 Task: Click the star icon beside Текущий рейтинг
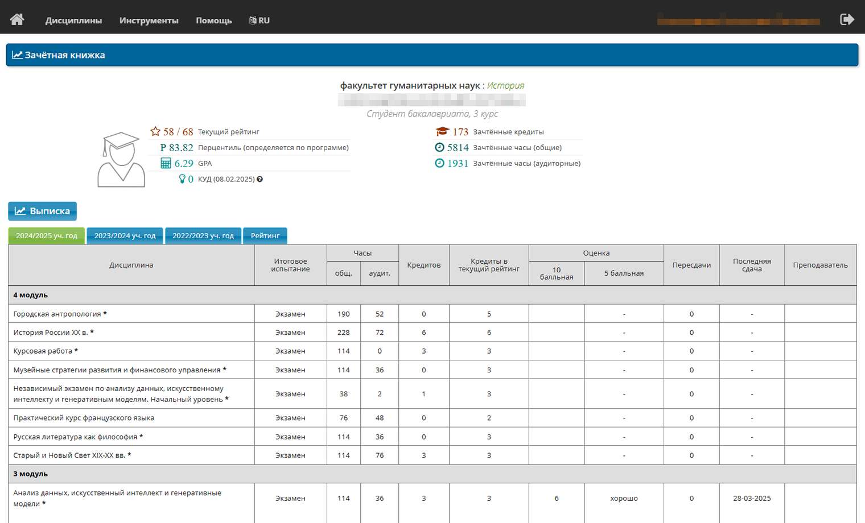tap(155, 131)
